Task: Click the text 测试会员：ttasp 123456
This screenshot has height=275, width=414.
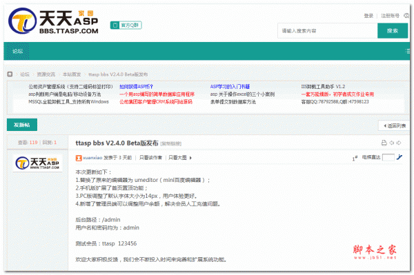Action: click(106, 243)
